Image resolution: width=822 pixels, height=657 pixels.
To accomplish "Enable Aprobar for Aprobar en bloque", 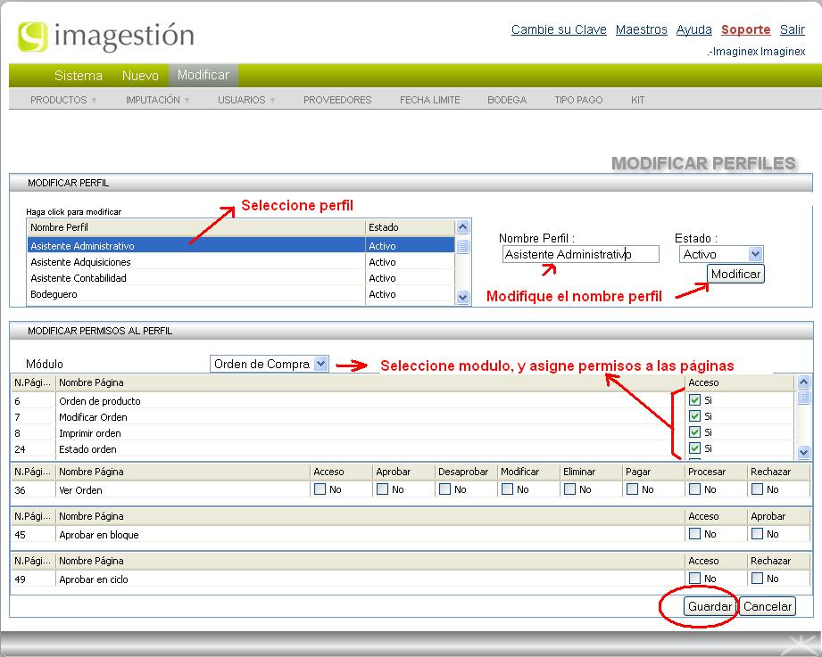I will click(757, 533).
